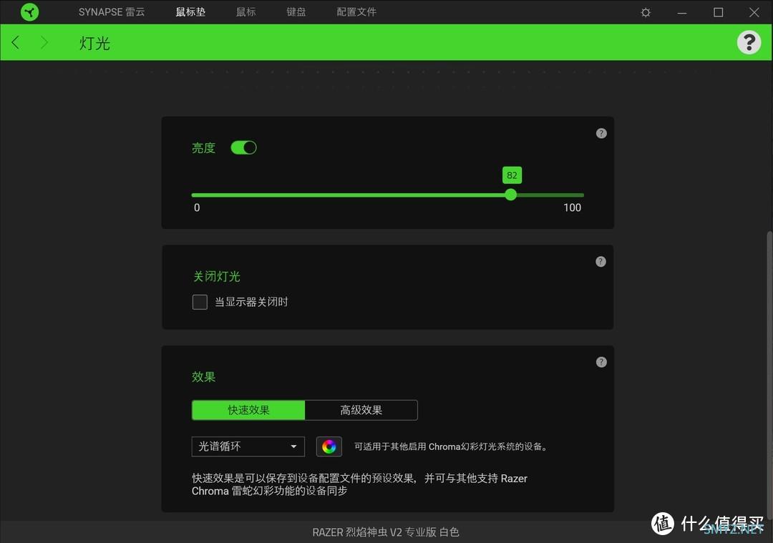This screenshot has width=773, height=543.
Task: Show help for the 亮度 panel
Action: tap(601, 133)
